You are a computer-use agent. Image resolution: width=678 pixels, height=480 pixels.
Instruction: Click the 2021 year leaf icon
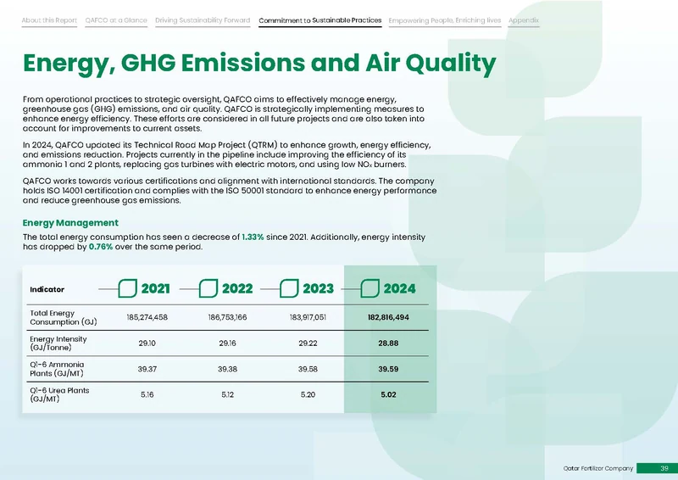[x=128, y=288]
